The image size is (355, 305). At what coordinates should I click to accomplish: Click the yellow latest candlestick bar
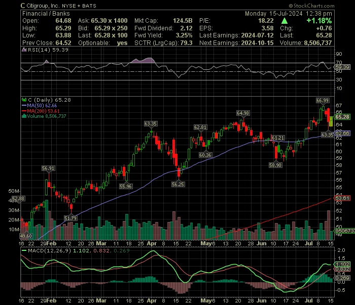click(331, 121)
